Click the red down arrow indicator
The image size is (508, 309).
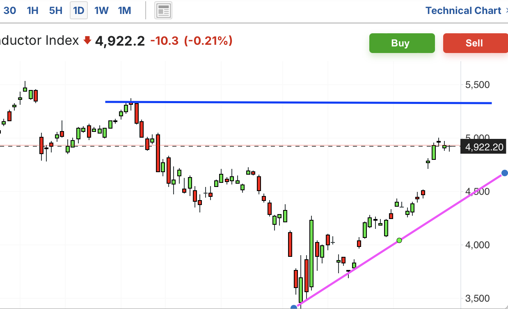pos(87,40)
